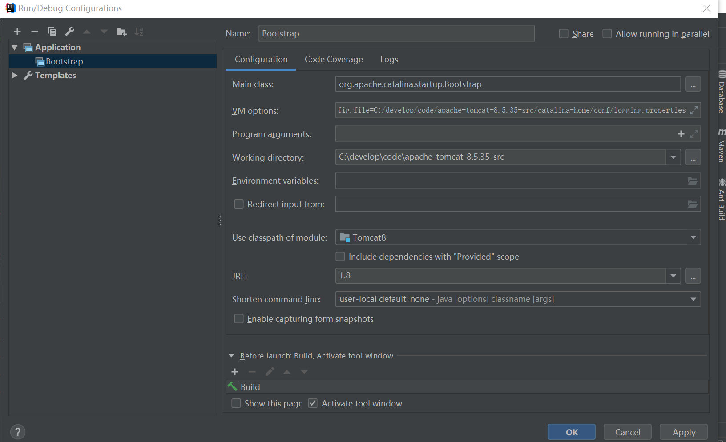726x442 pixels.
Task: Click the Move into new folder icon
Action: 121,32
